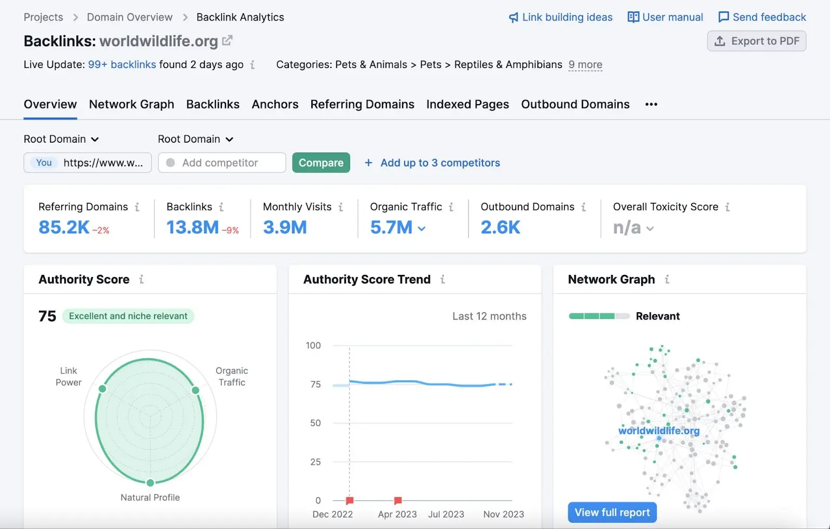Screen dimensions: 830x529
Task: Click the Send feedback speech bubble icon
Action: (724, 17)
